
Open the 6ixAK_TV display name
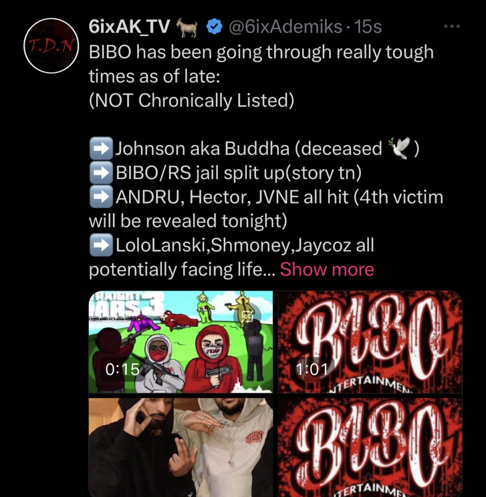pos(129,27)
